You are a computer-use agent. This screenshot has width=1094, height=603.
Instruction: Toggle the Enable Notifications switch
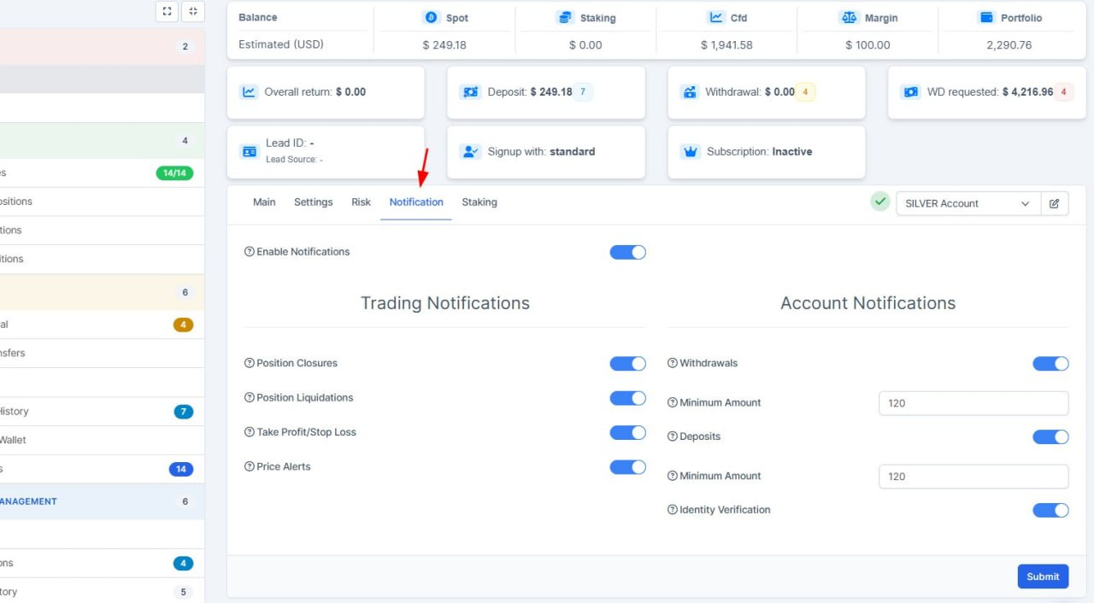coord(627,252)
